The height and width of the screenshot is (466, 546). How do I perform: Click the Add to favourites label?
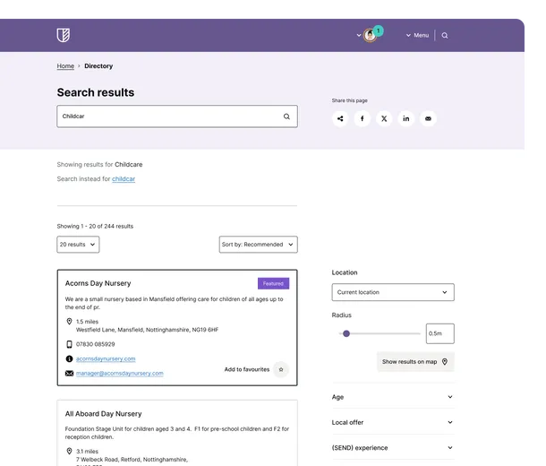tap(247, 369)
